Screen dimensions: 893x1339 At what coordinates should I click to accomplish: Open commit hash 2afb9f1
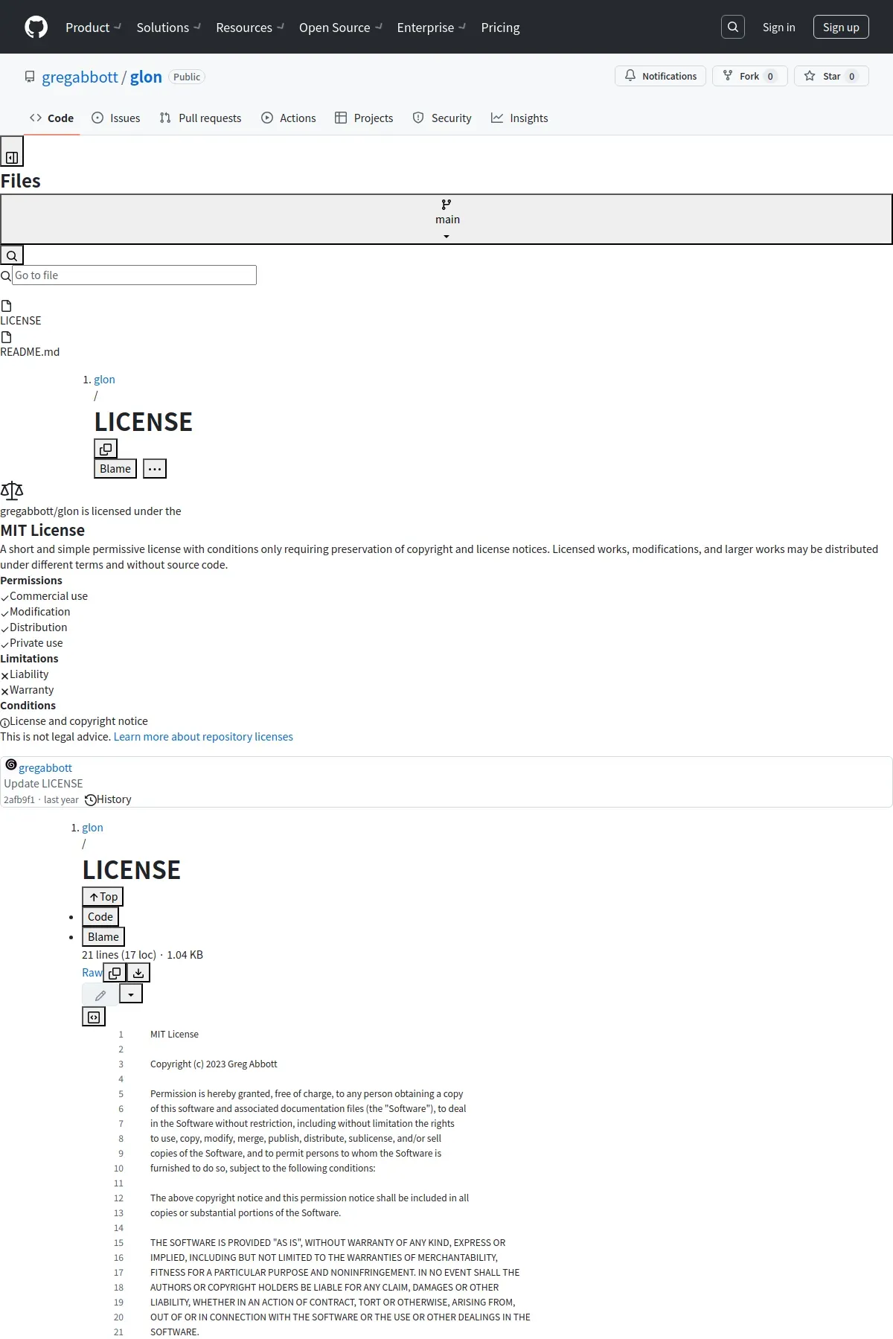pyautogui.click(x=19, y=800)
